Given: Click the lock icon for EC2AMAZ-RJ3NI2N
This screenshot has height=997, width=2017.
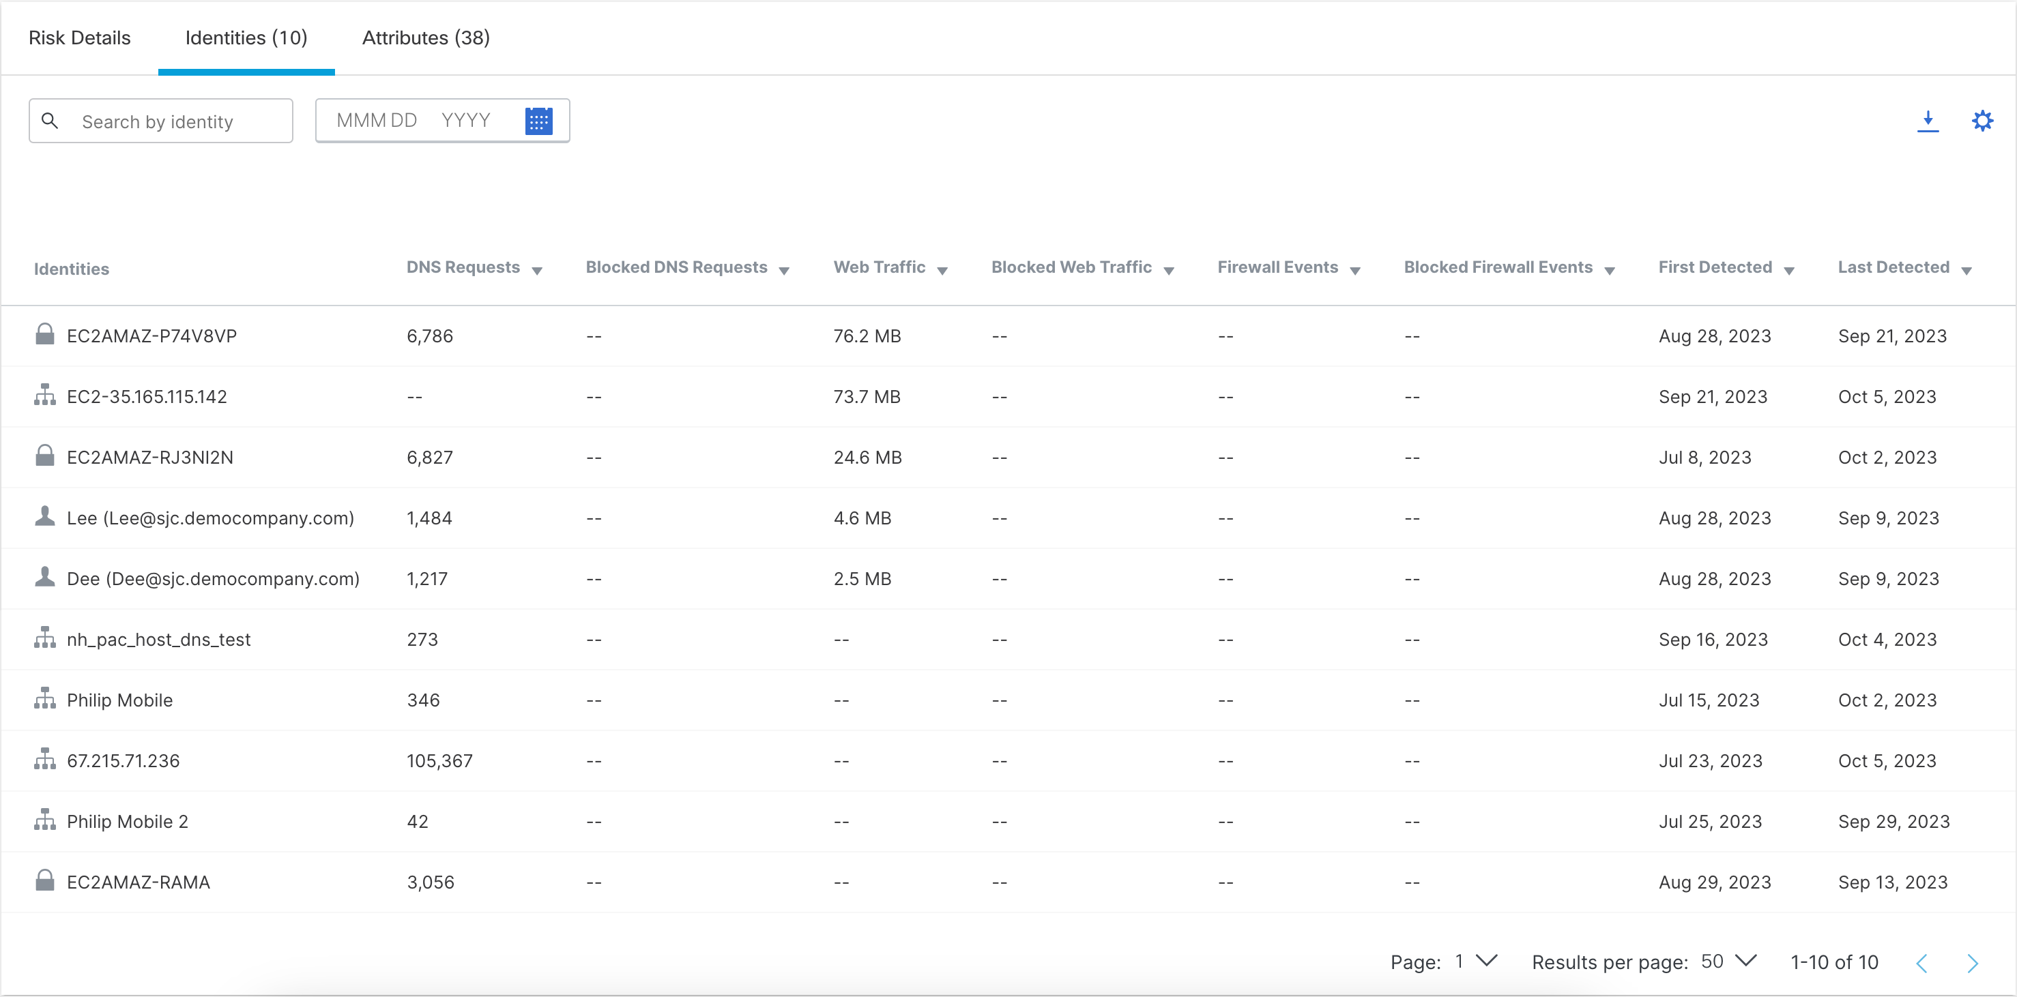Looking at the screenshot, I should click(46, 456).
